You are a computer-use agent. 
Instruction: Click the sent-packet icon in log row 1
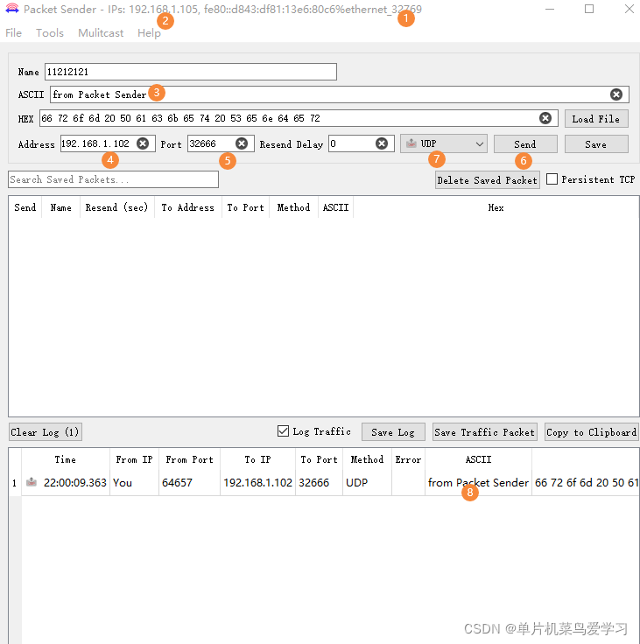click(x=32, y=482)
